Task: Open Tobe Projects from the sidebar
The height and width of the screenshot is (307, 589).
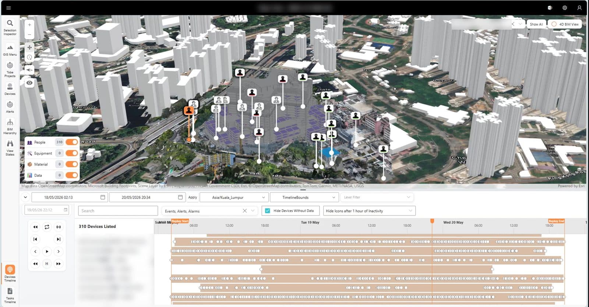Action: [10, 69]
